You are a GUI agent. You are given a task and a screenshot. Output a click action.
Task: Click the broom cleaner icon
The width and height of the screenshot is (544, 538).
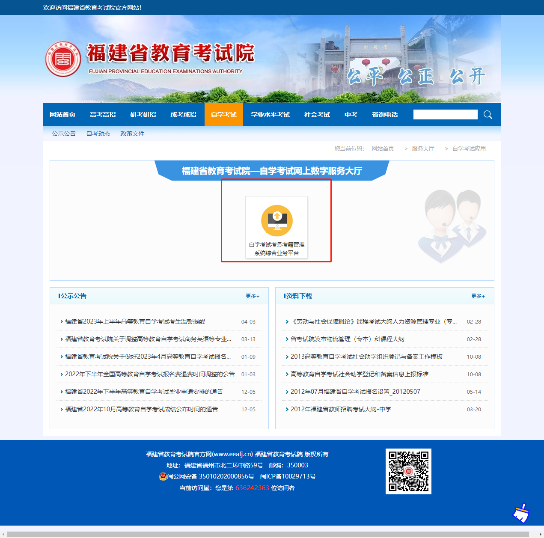point(521,513)
